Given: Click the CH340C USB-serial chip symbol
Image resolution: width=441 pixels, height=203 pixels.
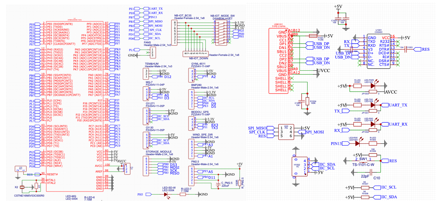Looking at the screenshot, I should (x=378, y=51).
